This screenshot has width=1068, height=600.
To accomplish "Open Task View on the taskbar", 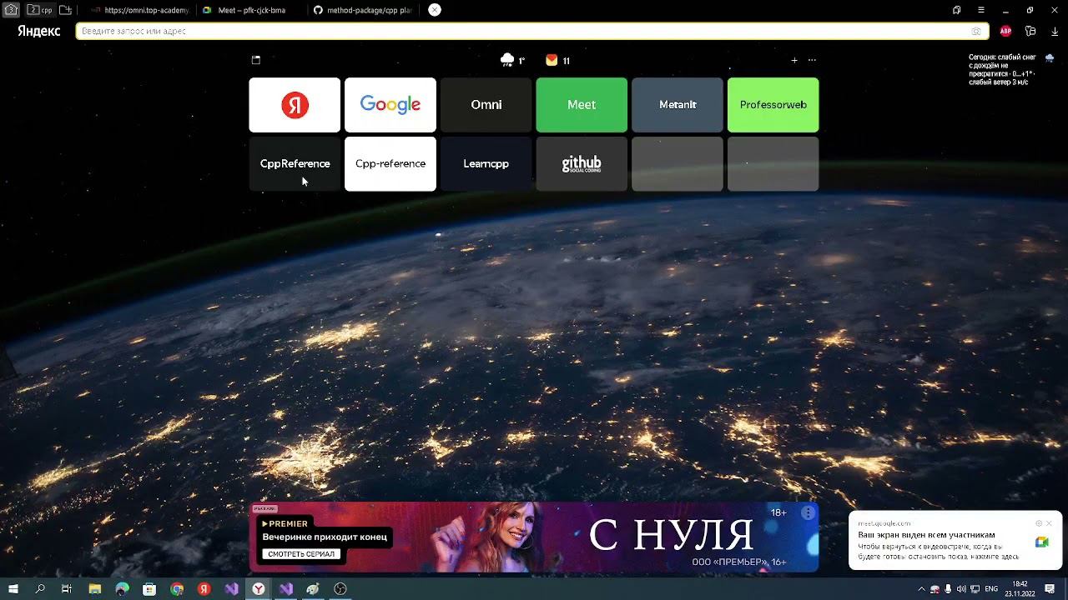I will coord(67,589).
